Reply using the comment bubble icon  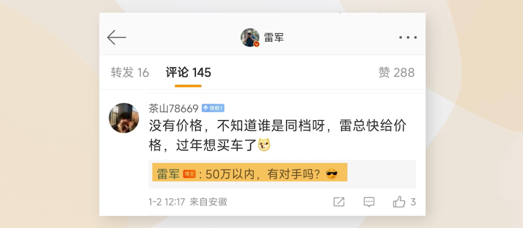[369, 202]
